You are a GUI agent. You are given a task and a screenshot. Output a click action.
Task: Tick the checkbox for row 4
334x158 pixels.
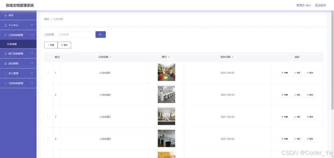point(48,139)
